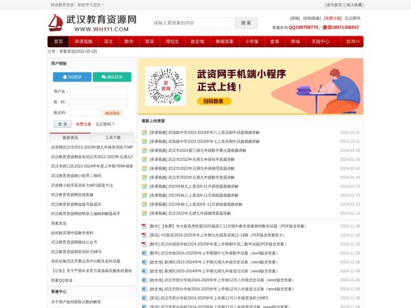Click the PDF icon beside 华大新高考联盟2025届高三11月
411x308 pixels.
pos(144,225)
